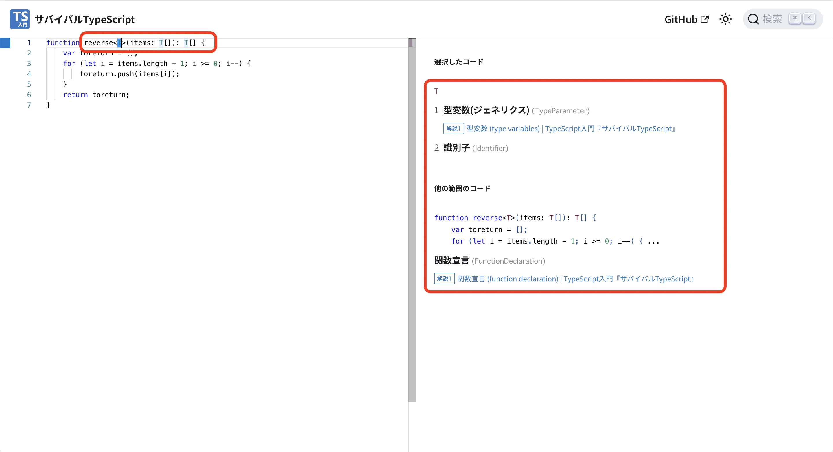
Task: Click the 検索 search box
Action: tap(783, 19)
